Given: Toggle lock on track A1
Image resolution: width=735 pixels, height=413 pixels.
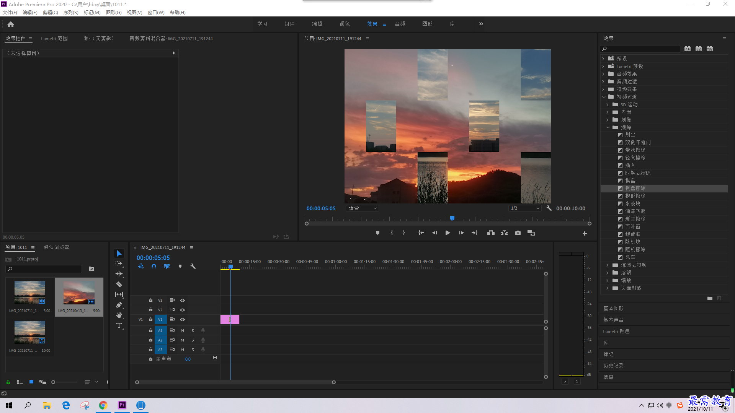Looking at the screenshot, I should tap(151, 330).
